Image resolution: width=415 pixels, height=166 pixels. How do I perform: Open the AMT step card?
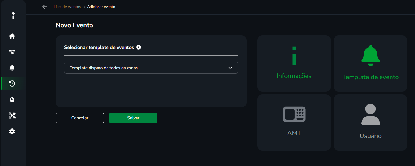tap(294, 122)
